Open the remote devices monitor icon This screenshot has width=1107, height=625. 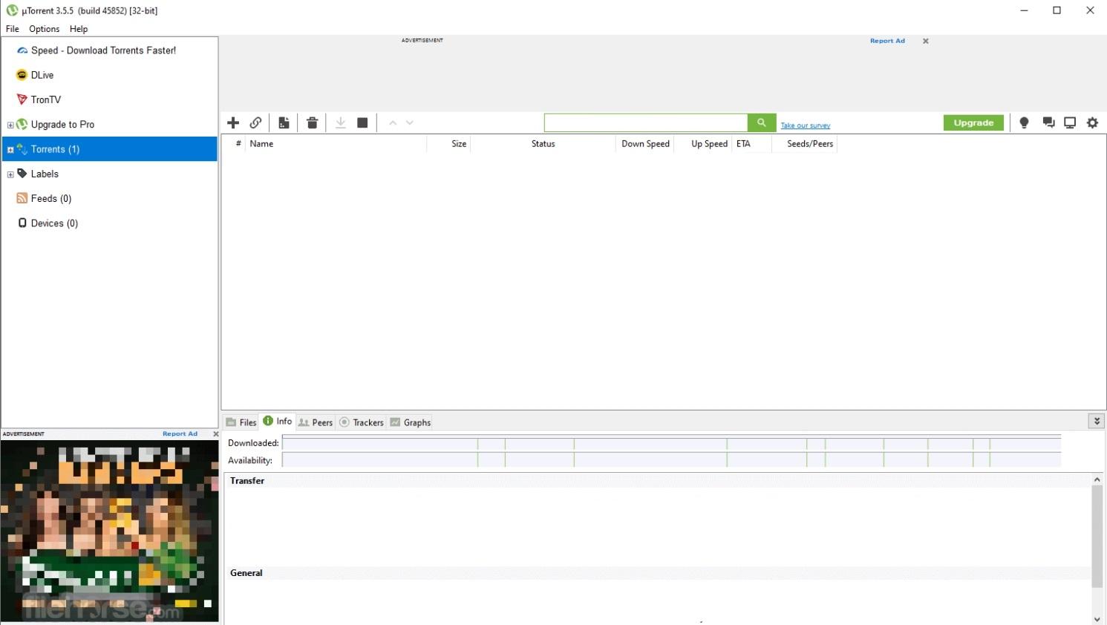click(1070, 122)
